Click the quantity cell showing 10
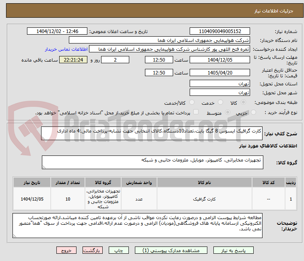This screenshot has height=261, width=304. click(68, 199)
